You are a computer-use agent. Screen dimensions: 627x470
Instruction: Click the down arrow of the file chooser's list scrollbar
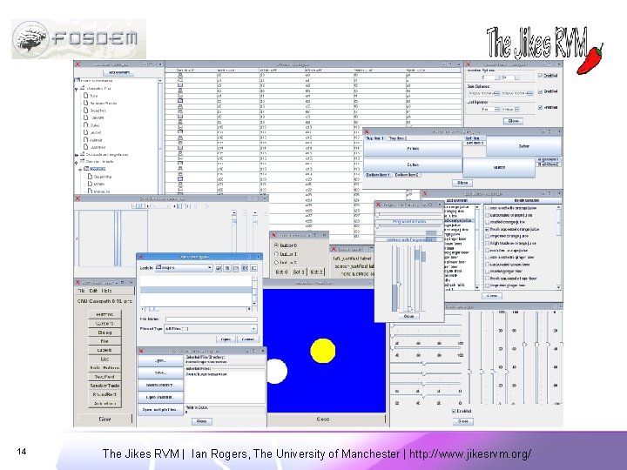click(x=254, y=304)
